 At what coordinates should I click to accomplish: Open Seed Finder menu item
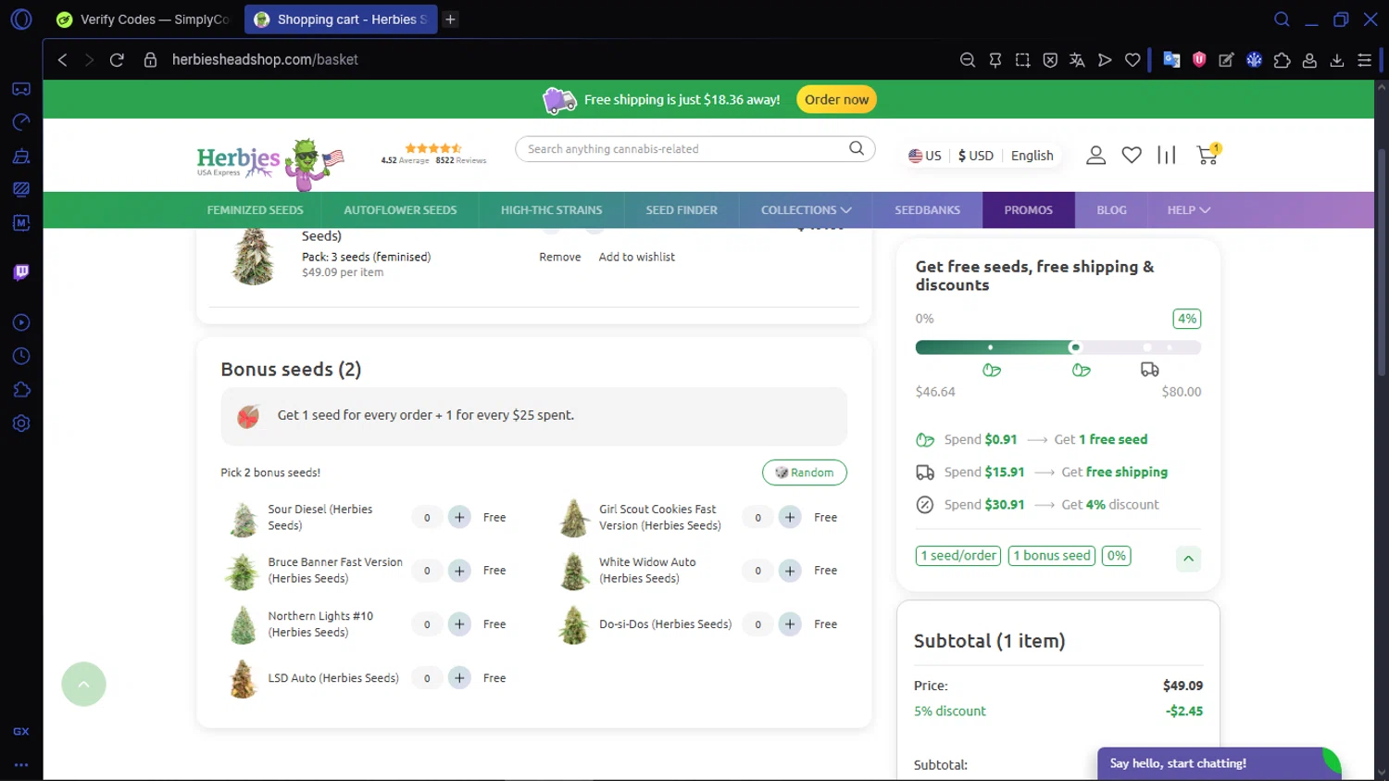682,210
